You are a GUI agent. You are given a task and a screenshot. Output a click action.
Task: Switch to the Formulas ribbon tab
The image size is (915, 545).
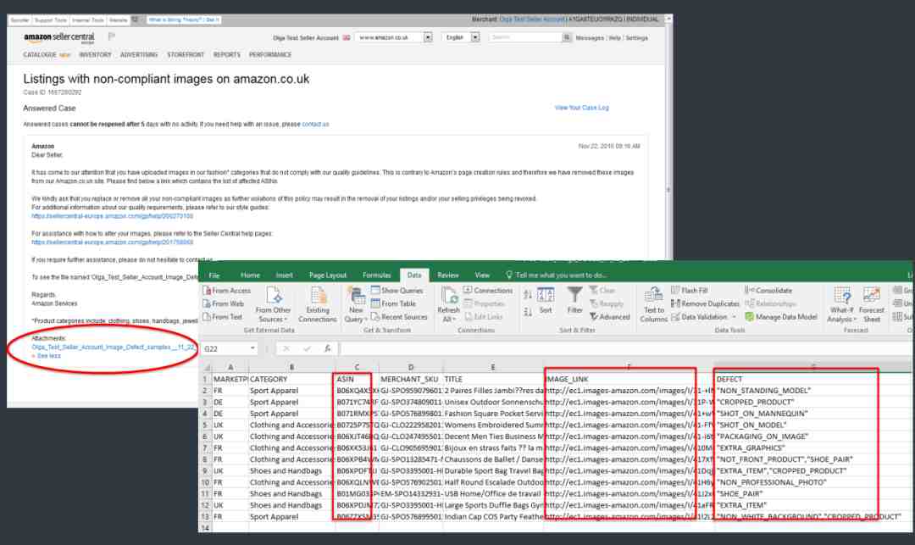(x=376, y=275)
